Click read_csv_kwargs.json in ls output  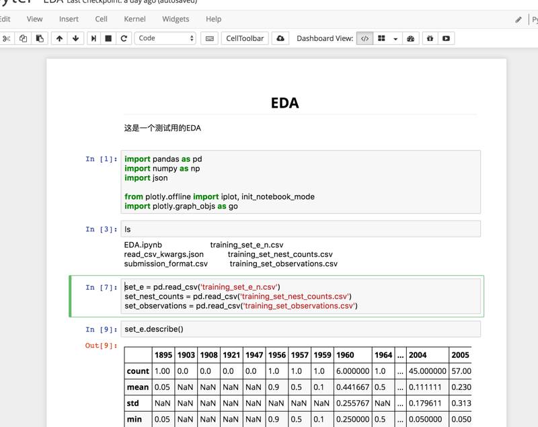(164, 254)
